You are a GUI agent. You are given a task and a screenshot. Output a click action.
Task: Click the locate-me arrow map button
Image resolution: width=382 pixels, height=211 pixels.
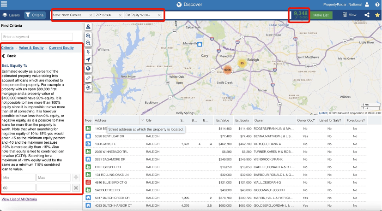tap(88, 59)
